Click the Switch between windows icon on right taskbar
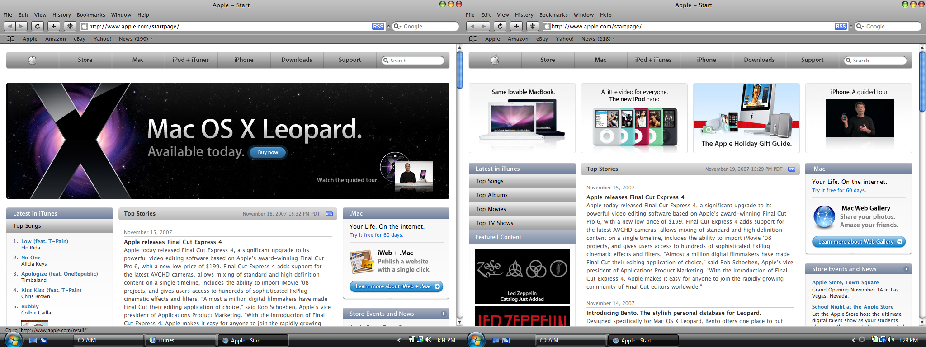This screenshot has width=926, height=347. tap(506, 340)
